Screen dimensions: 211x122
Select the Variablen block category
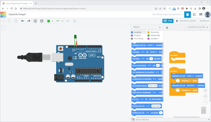pyautogui.click(x=154, y=39)
